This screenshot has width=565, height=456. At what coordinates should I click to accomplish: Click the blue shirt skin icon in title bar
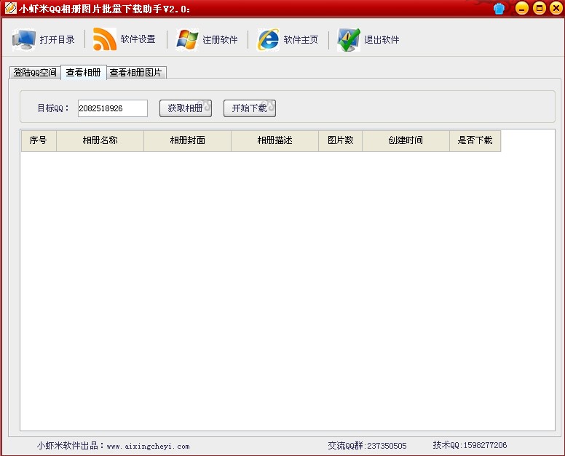tap(499, 8)
